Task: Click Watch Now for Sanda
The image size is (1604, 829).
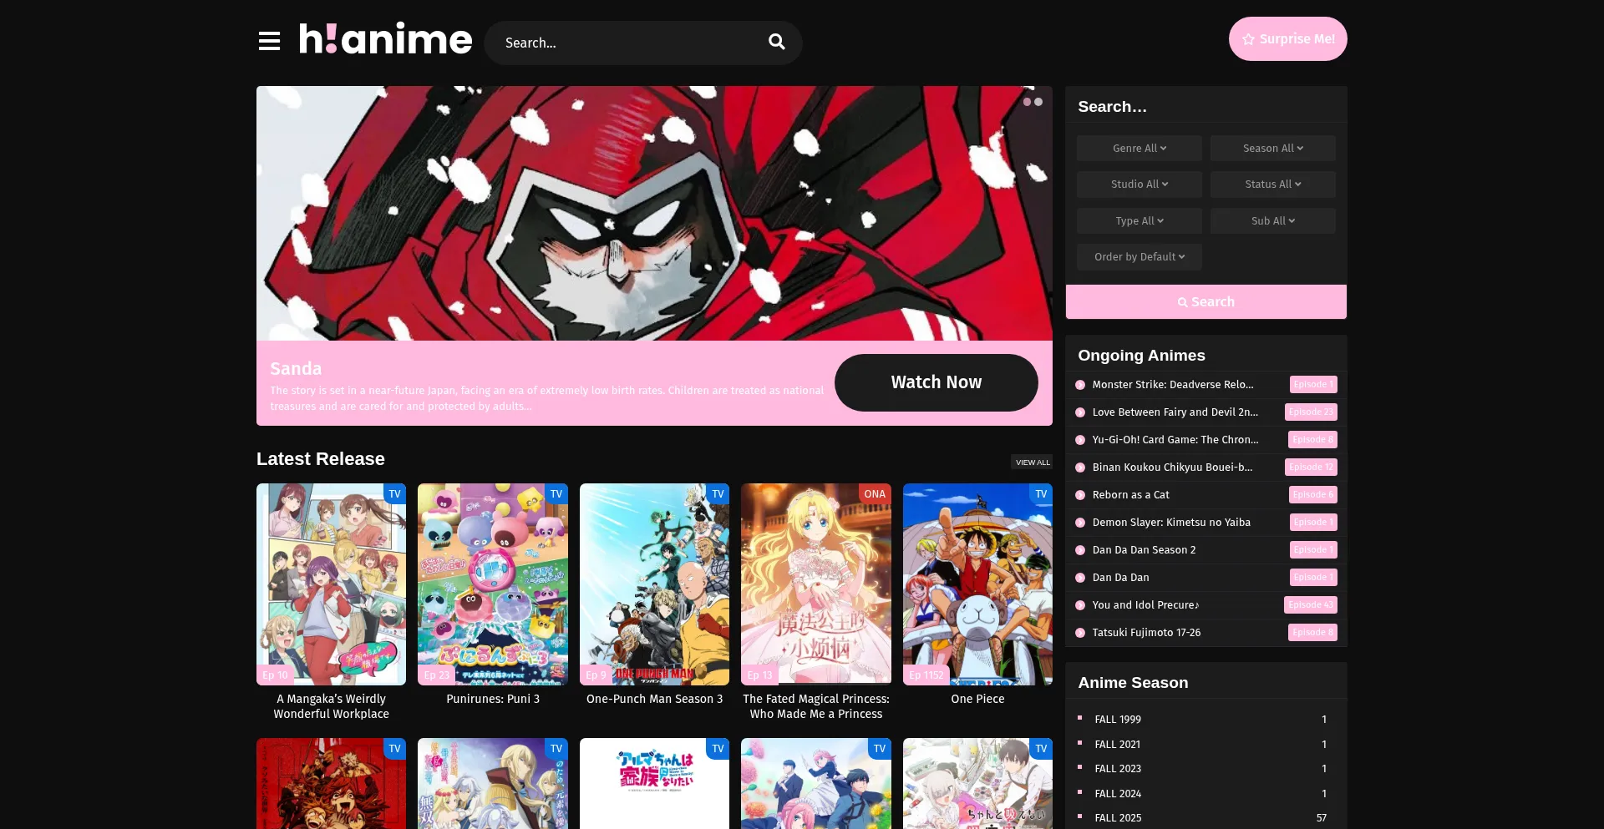Action: click(x=936, y=382)
